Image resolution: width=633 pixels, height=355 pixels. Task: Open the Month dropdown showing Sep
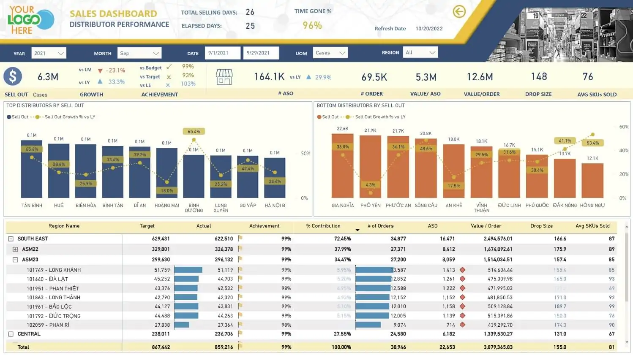click(139, 53)
